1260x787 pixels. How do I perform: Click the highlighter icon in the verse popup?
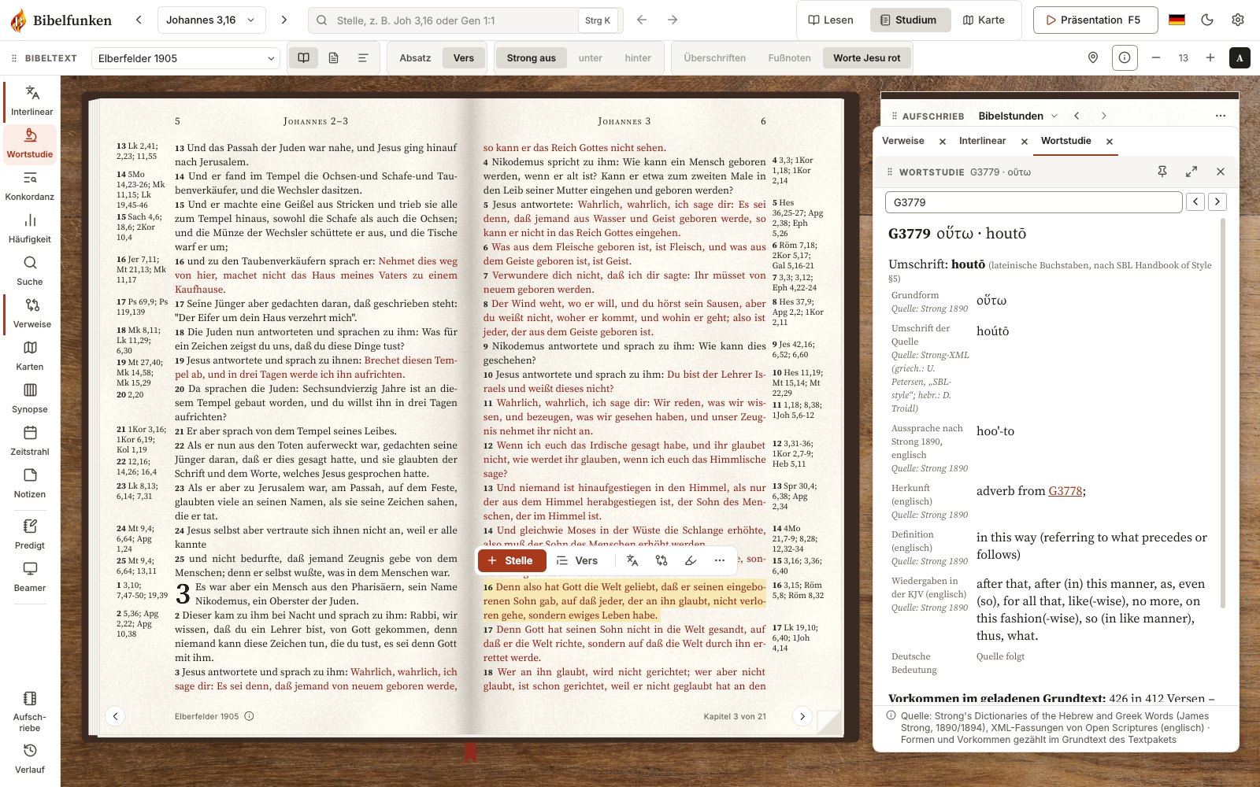click(x=691, y=560)
